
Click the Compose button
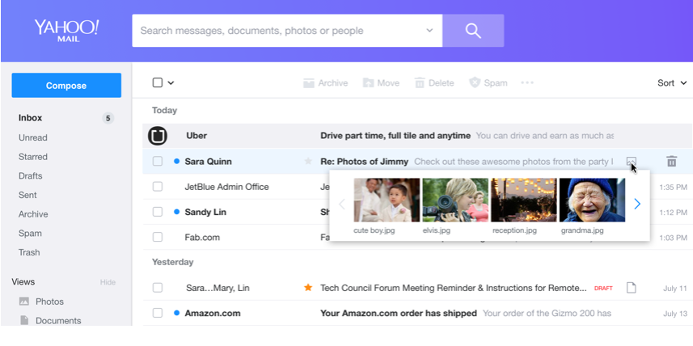[66, 86]
